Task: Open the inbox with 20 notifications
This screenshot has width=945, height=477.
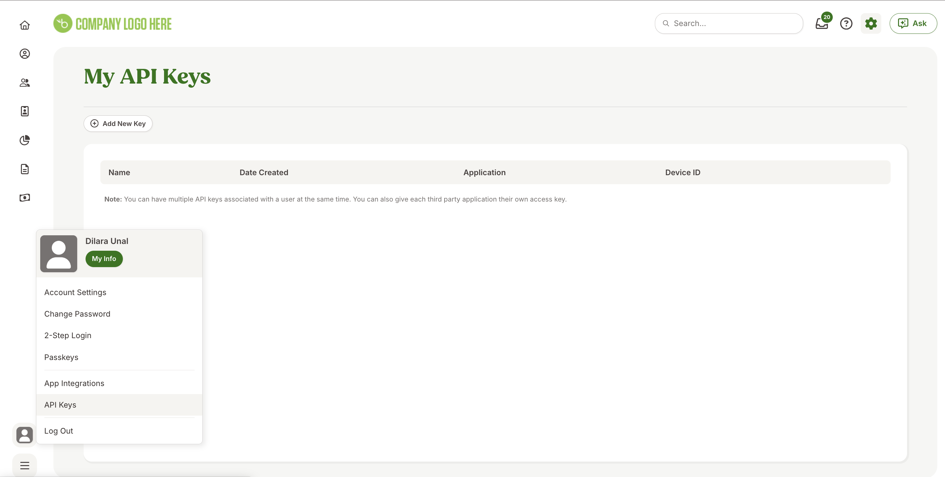Action: coord(821,24)
